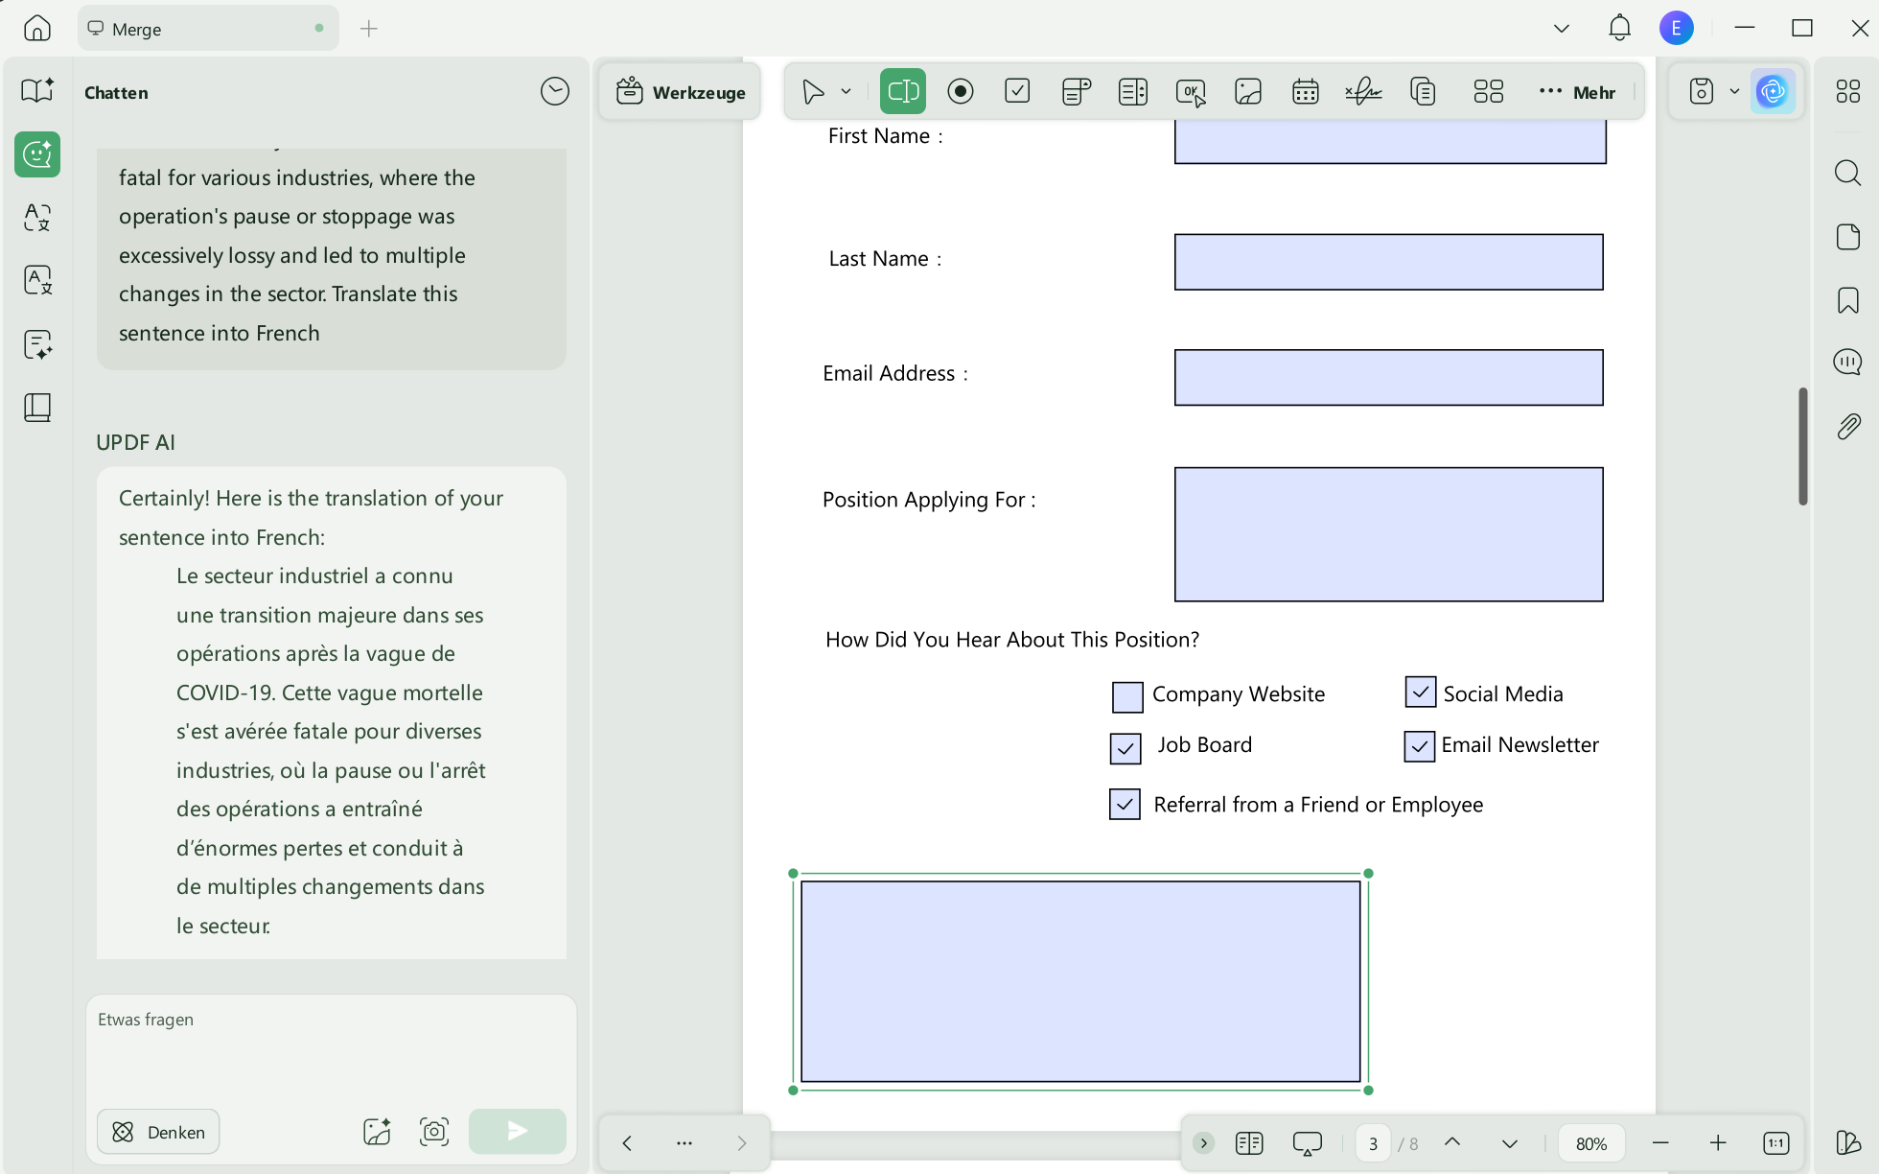Open the page thumbnails panel icon
1879x1174 pixels.
[x=1848, y=236]
